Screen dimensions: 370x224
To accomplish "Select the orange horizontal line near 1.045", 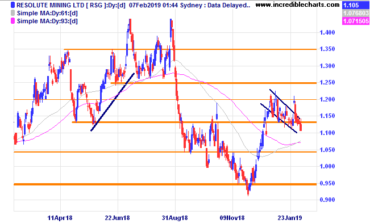I will (165, 152).
